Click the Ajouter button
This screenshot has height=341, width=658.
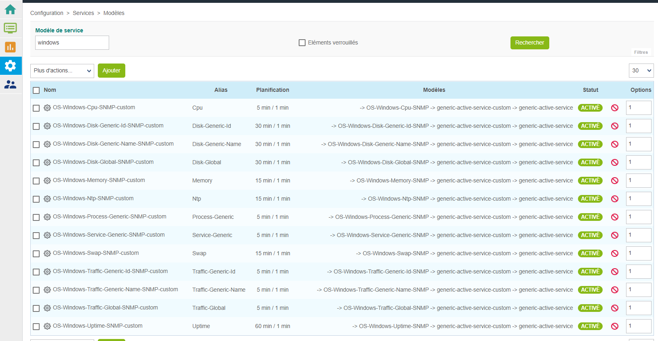pyautogui.click(x=112, y=70)
